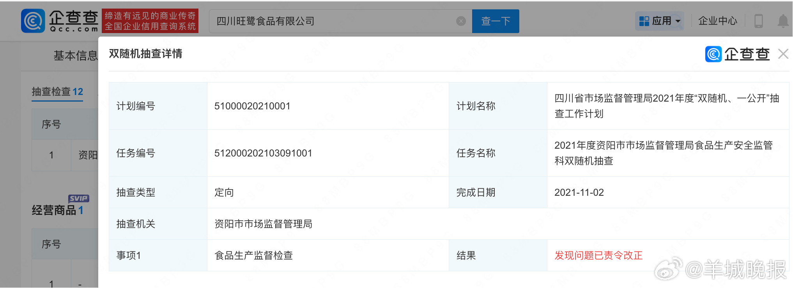Click 资阳市市场监督管理局 in the 抽查机关 row
This screenshot has height=288, width=793.
[x=263, y=224]
